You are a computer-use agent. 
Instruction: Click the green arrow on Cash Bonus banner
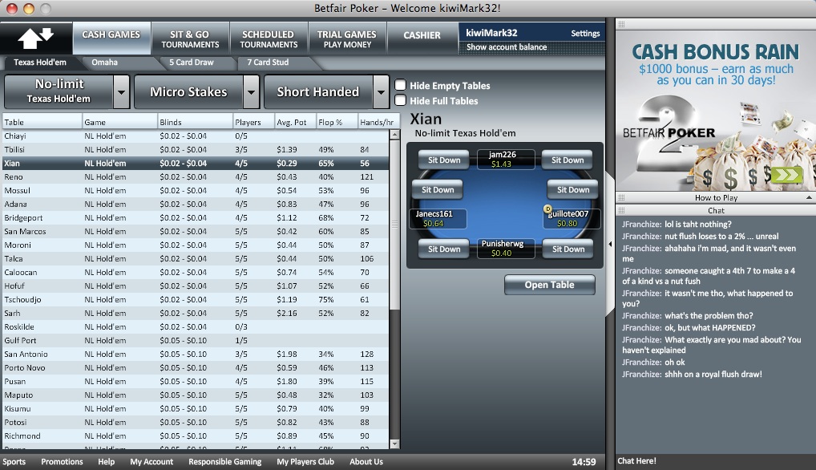coord(786,175)
